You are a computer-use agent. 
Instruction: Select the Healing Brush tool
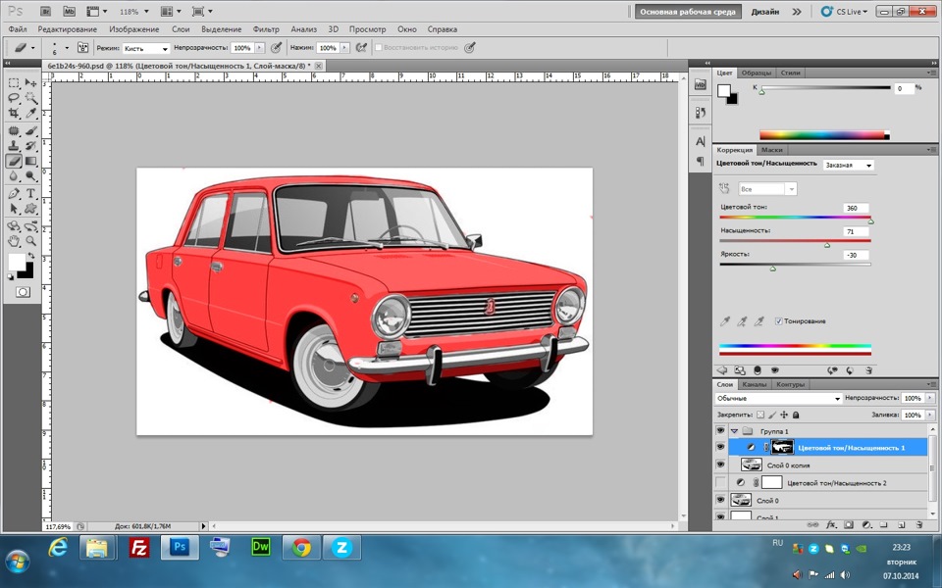[14, 130]
